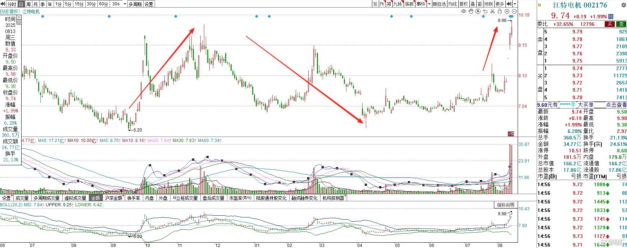Image resolution: width=627 pixels, height=248 pixels.
Task: Select the scissors cut icon
Action: coord(492,12)
